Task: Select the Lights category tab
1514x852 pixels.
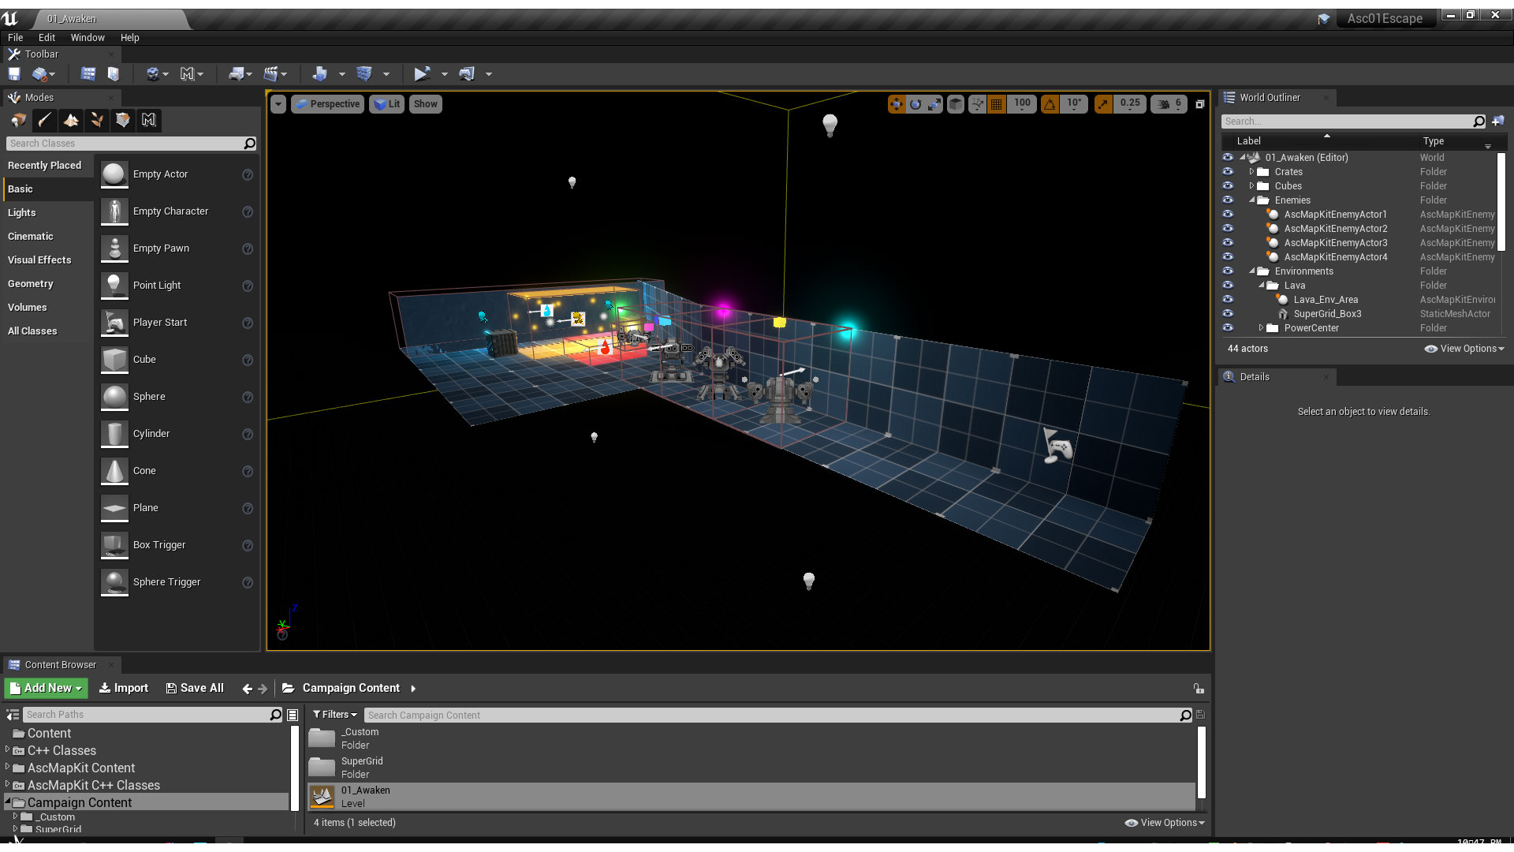Action: tap(22, 213)
